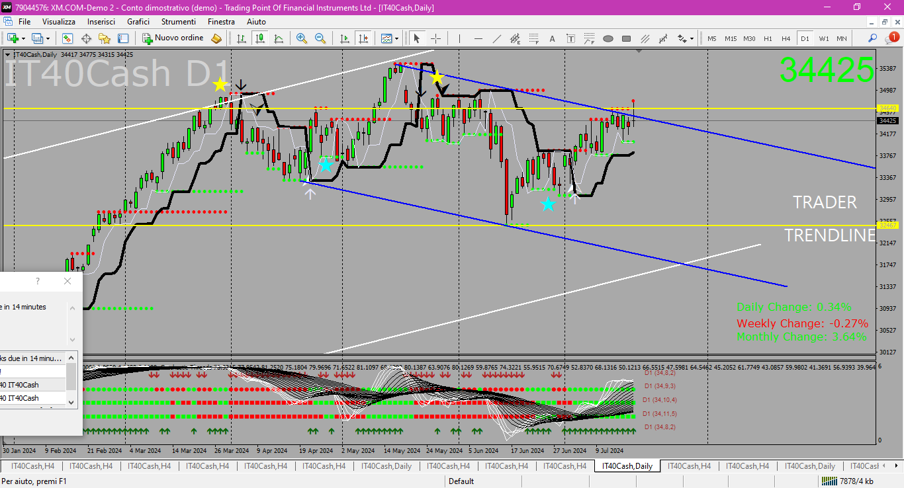Viewport: 904px width, 488px height.
Task: Open the File menu
Action: click(x=24, y=22)
